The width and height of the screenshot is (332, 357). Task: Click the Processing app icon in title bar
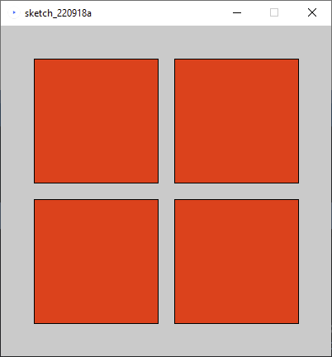(14, 12)
